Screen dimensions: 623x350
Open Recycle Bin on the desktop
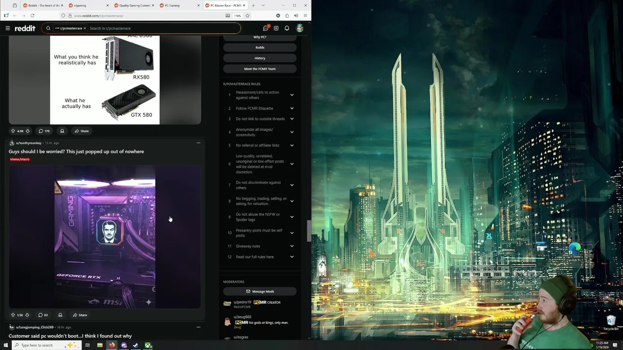coord(611,323)
